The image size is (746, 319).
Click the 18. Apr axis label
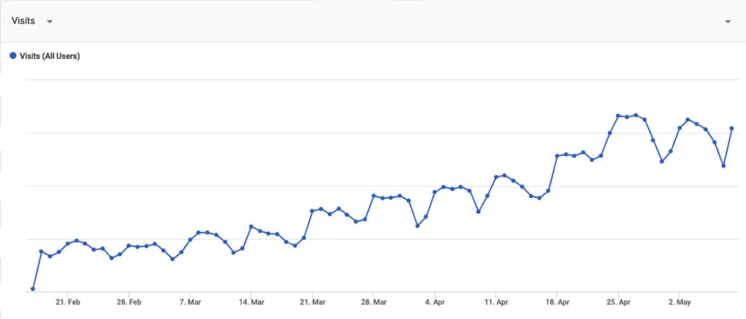coord(557,302)
